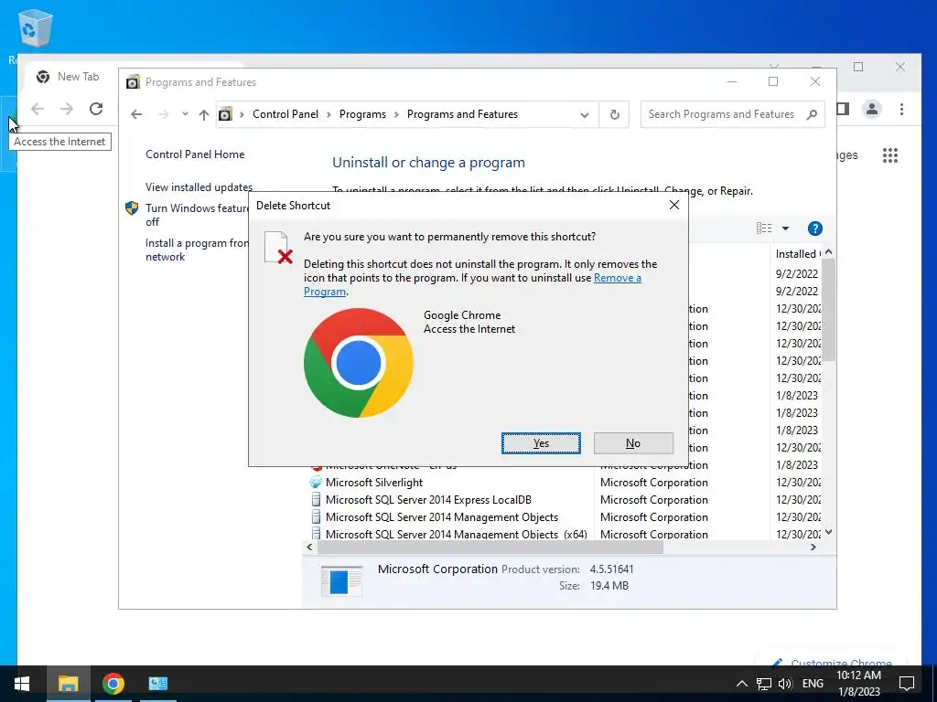Open Turn Windows features on or off
Viewport: 937px width, 702px height.
[x=198, y=215]
